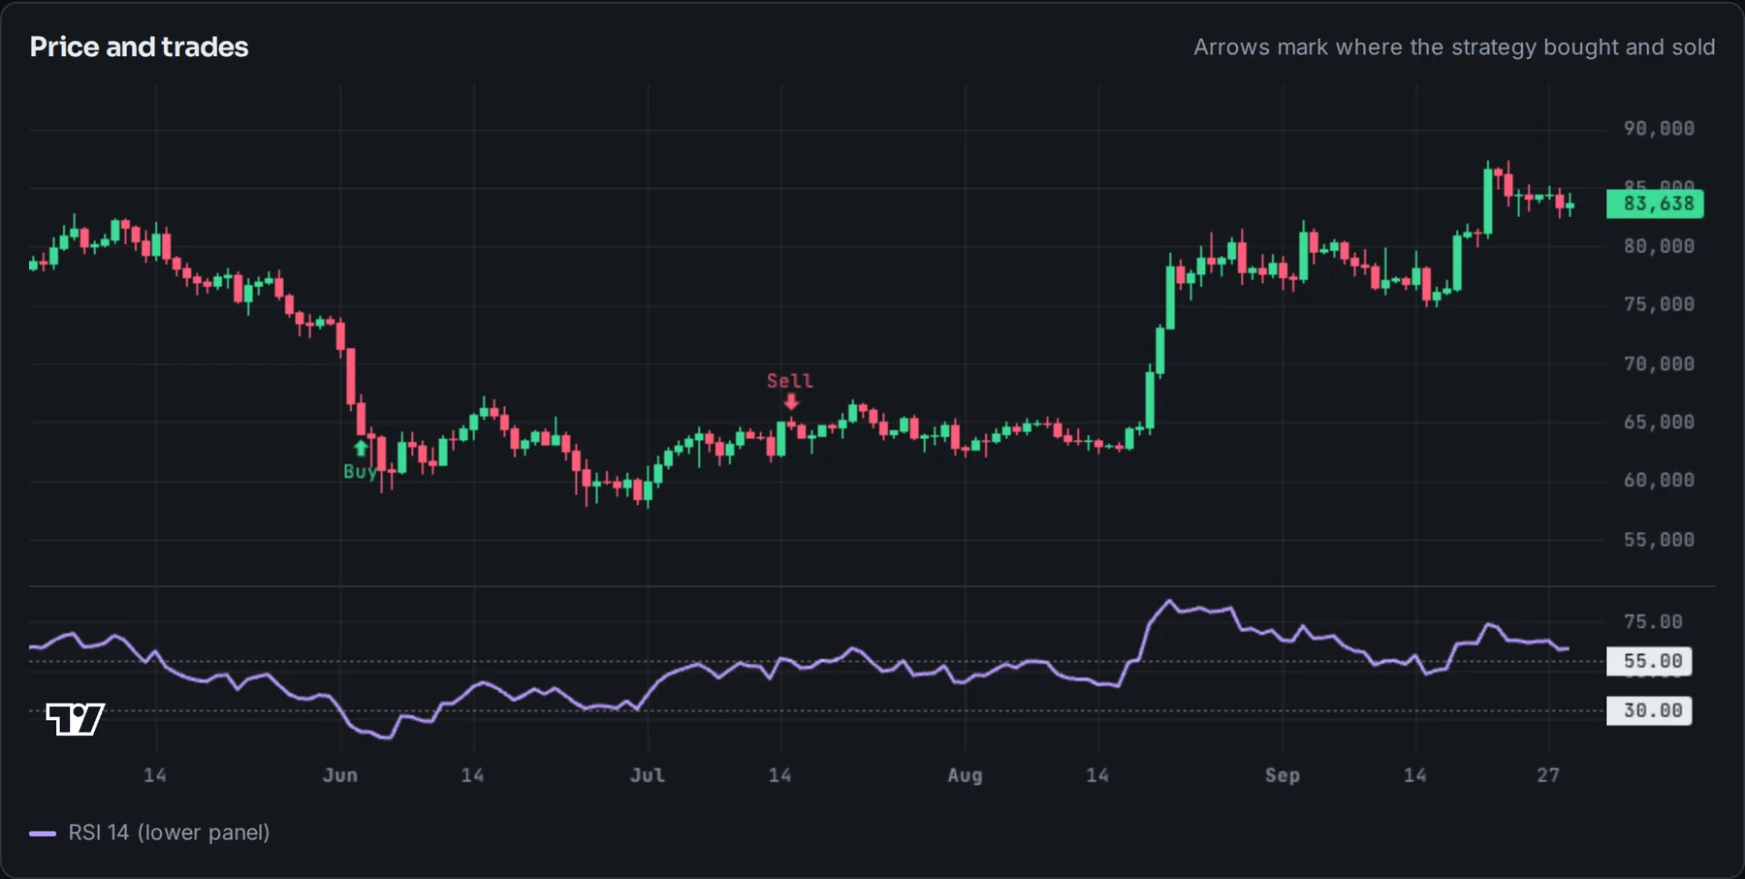This screenshot has height=879, width=1745.
Task: Click the Jul date axis label
Action: coord(648,775)
